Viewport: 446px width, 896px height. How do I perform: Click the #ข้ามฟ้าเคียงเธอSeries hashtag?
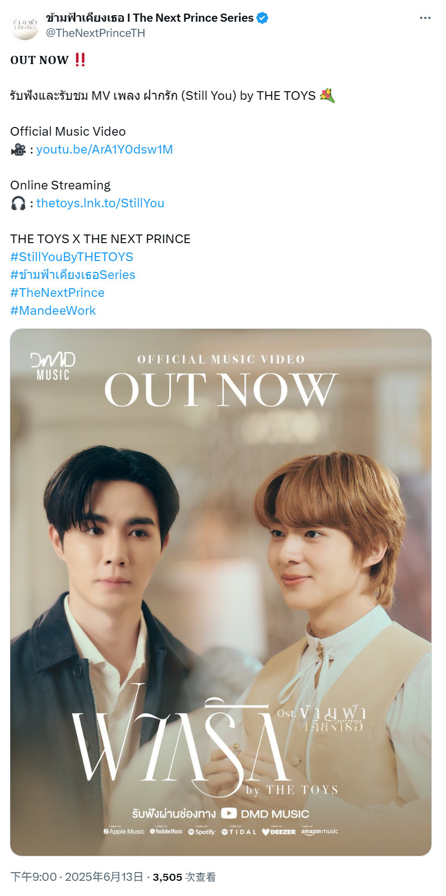(x=73, y=275)
